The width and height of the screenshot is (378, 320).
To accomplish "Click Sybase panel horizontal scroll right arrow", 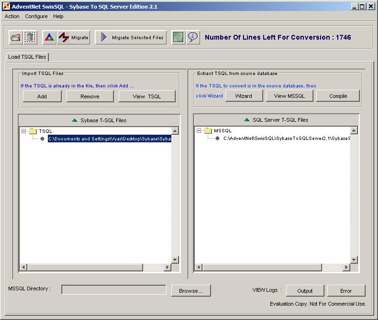I will click(167, 267).
